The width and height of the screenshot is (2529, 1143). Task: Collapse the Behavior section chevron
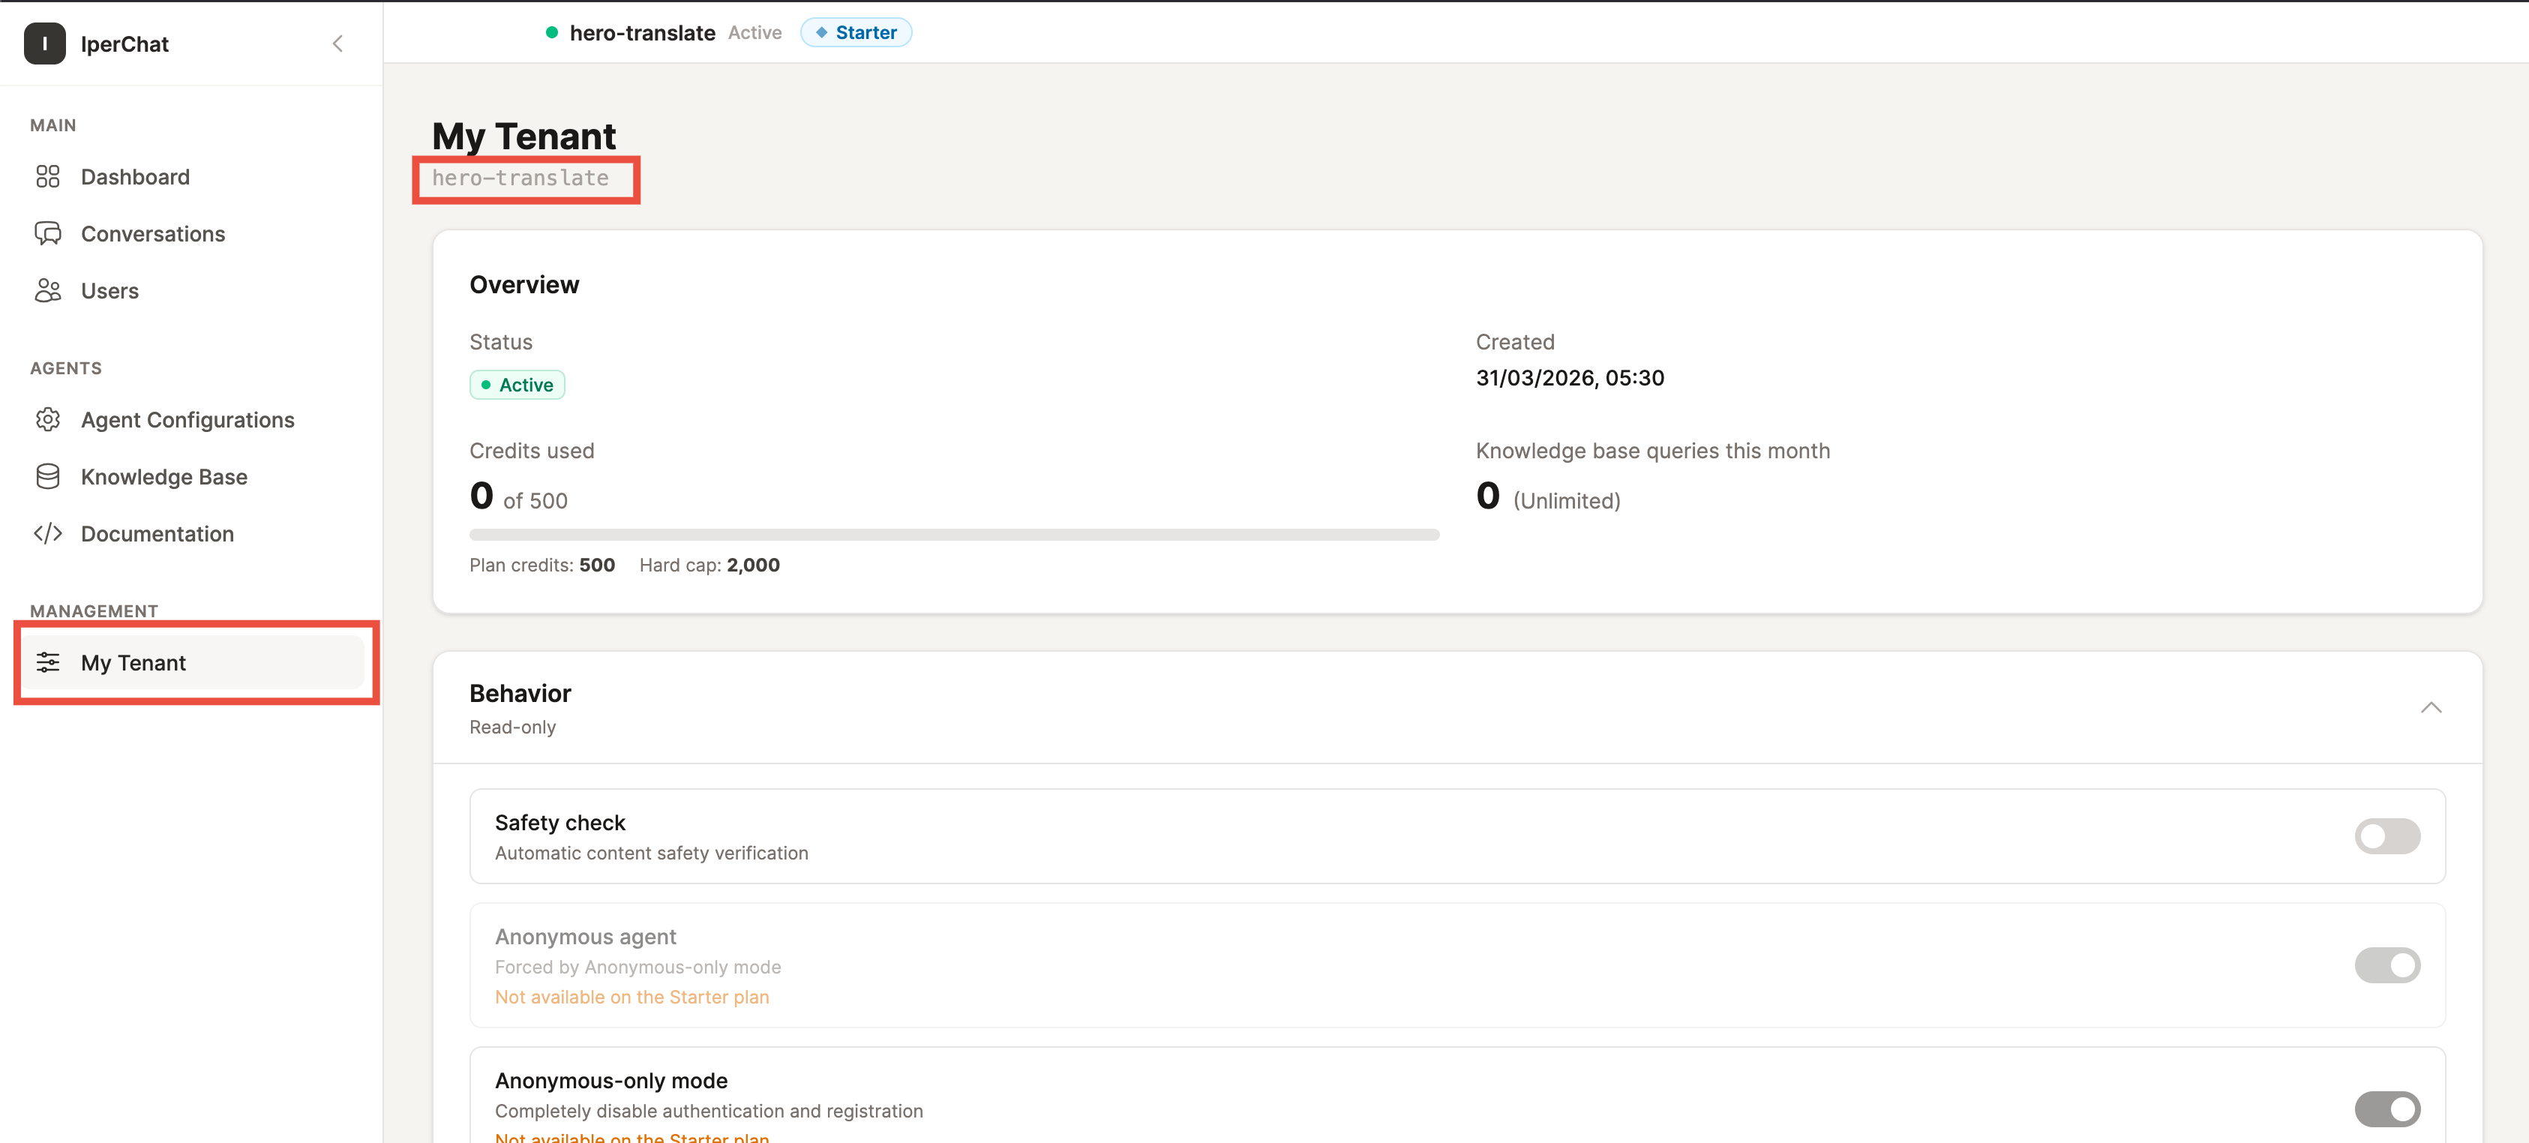point(2431,707)
